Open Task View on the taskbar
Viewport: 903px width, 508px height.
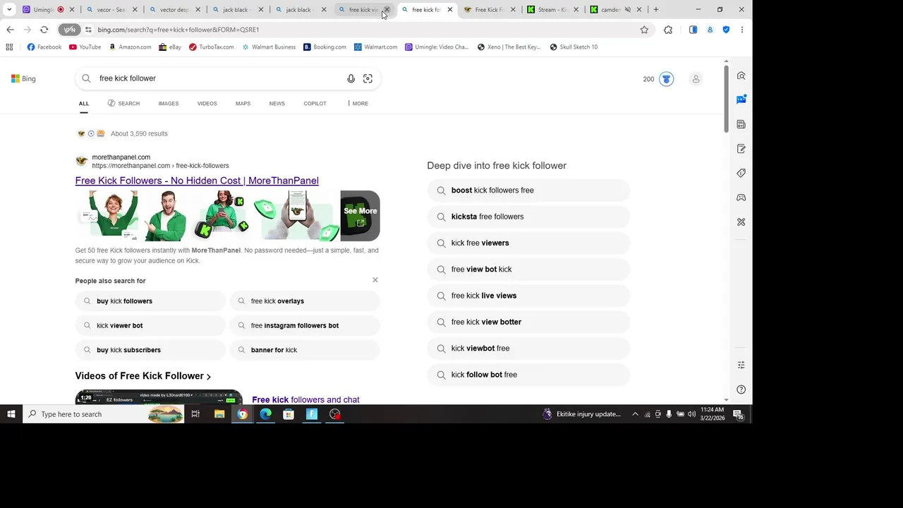coord(195,414)
